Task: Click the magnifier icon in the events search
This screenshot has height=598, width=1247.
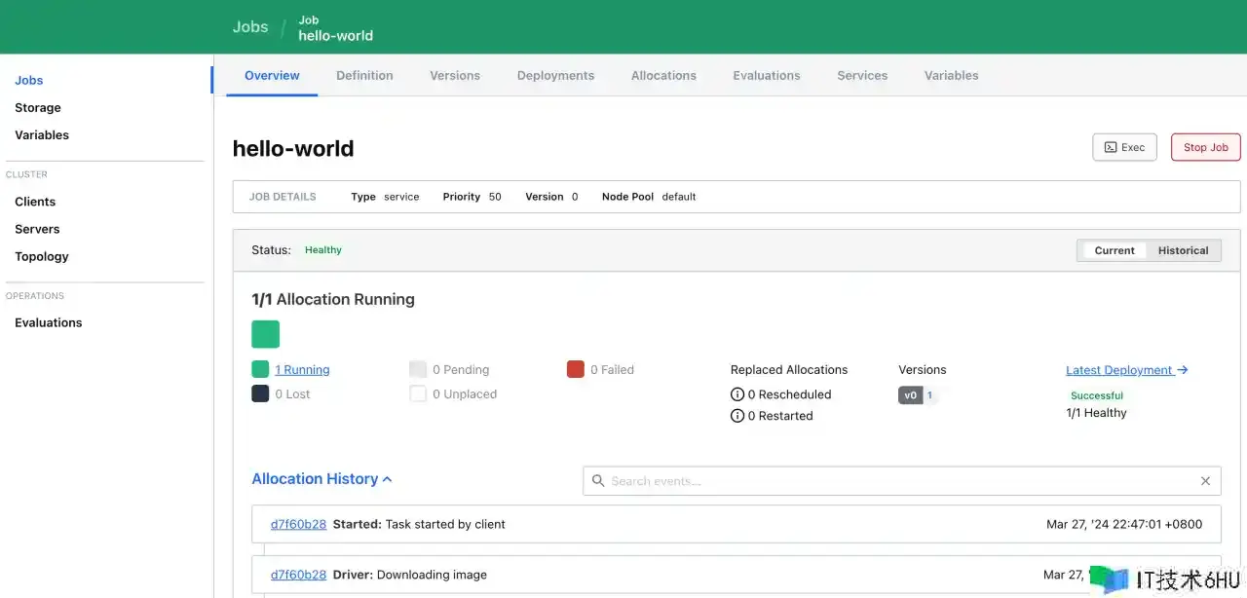Action: pos(598,481)
